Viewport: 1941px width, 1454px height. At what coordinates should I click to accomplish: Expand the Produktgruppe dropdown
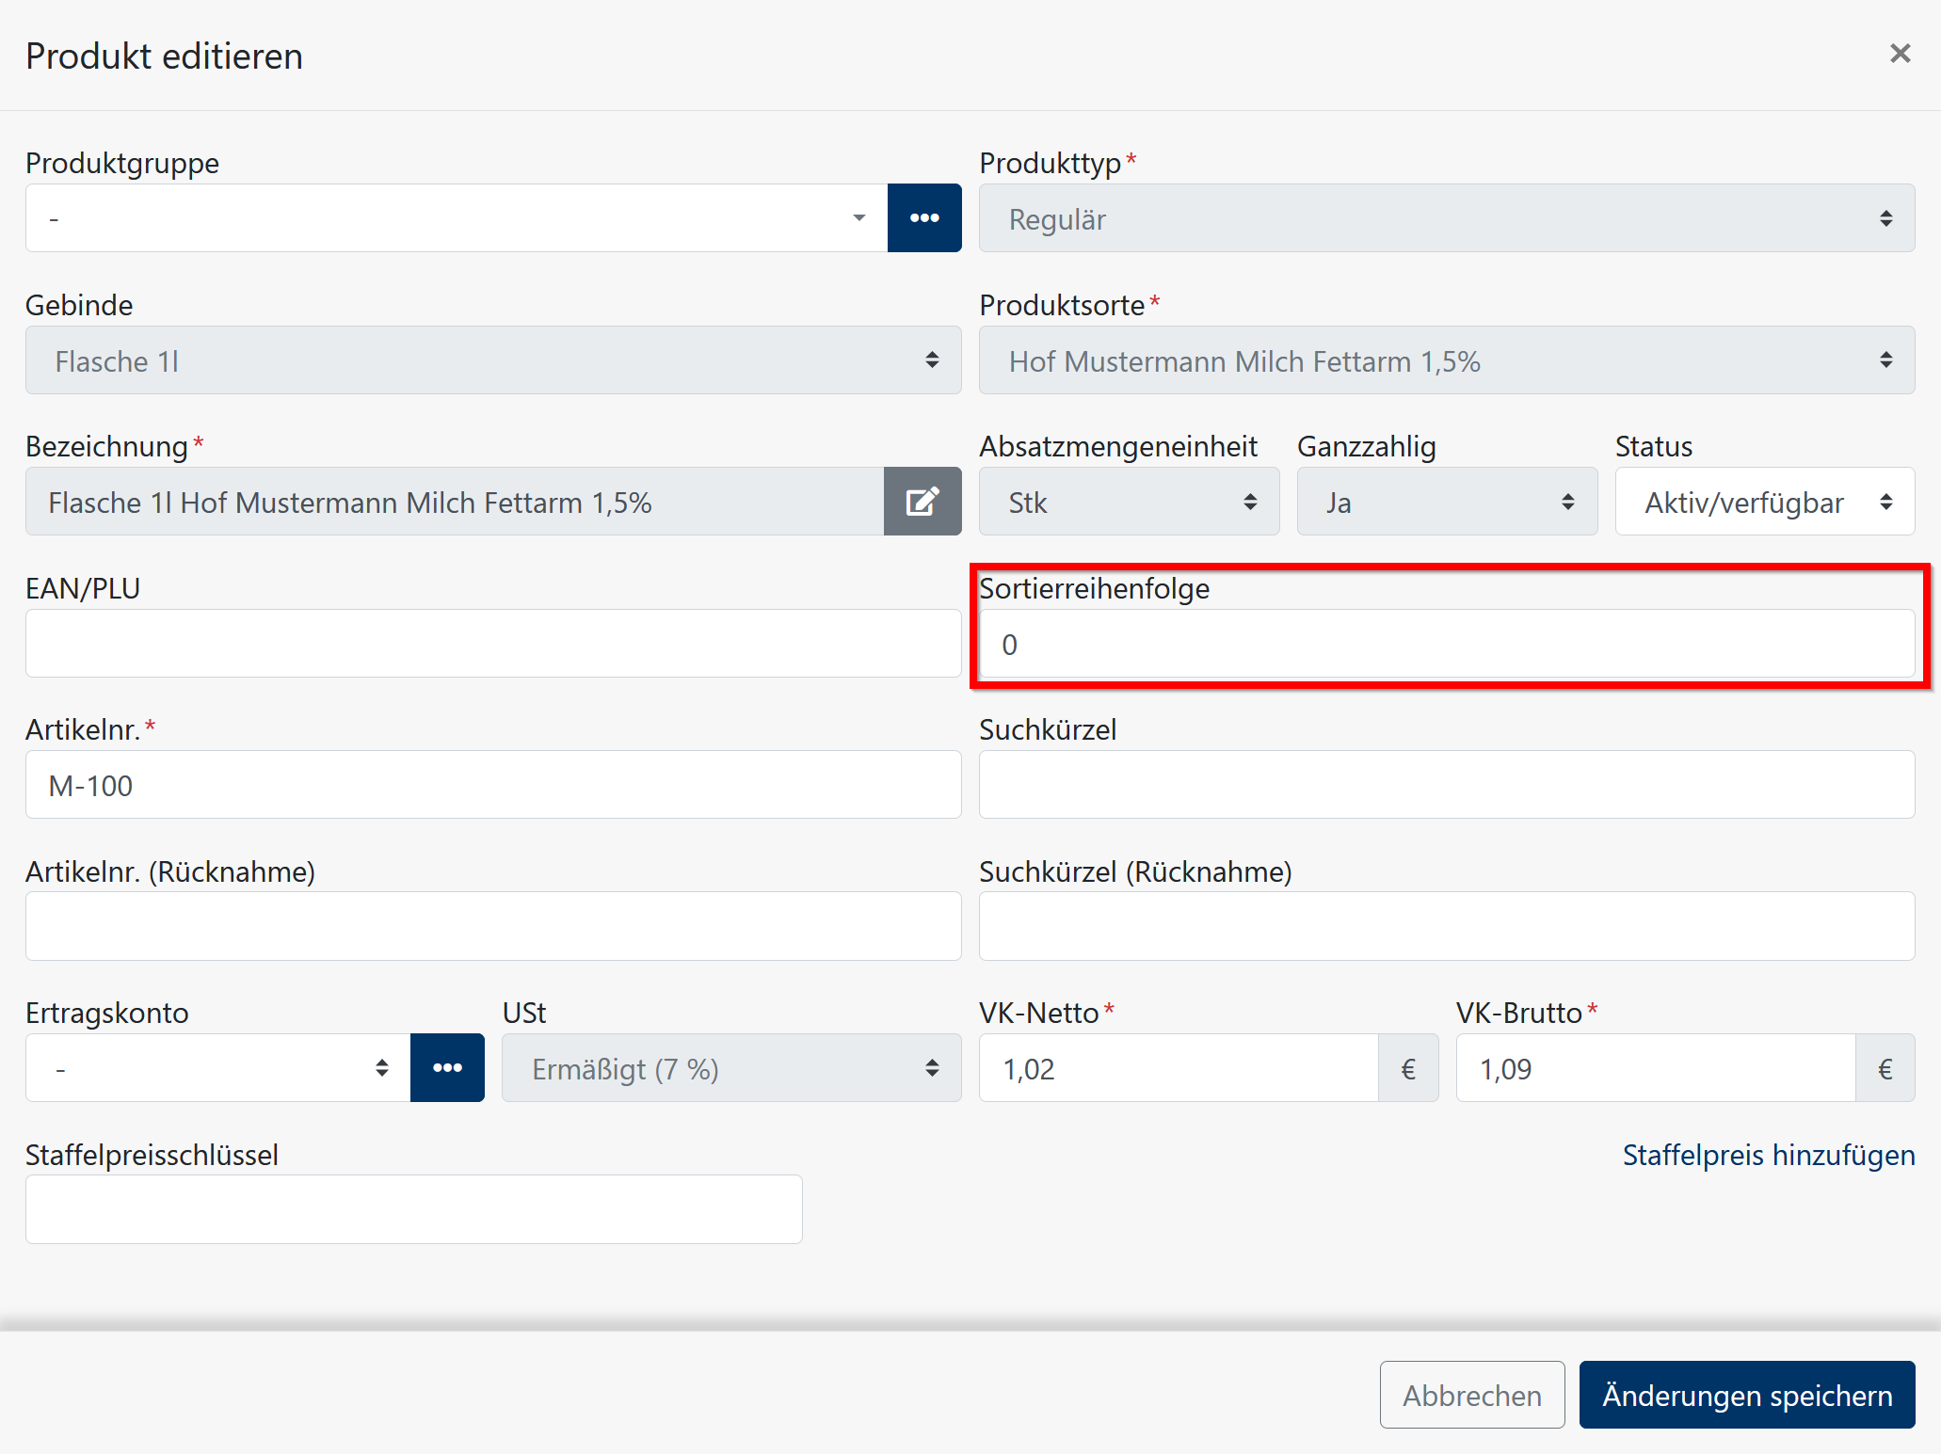457,218
